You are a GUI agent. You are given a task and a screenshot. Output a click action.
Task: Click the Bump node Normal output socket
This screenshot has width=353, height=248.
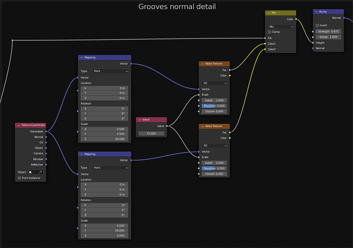pos(344,18)
